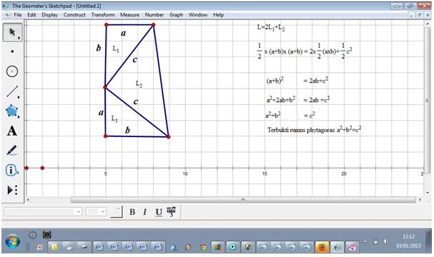Select the Information tool

click(12, 170)
